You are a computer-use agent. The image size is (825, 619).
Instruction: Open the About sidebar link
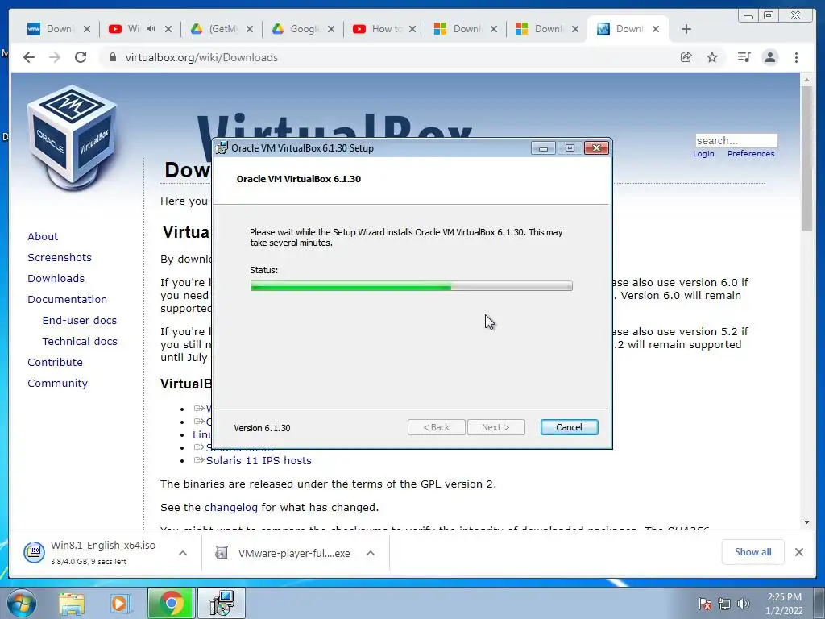43,236
